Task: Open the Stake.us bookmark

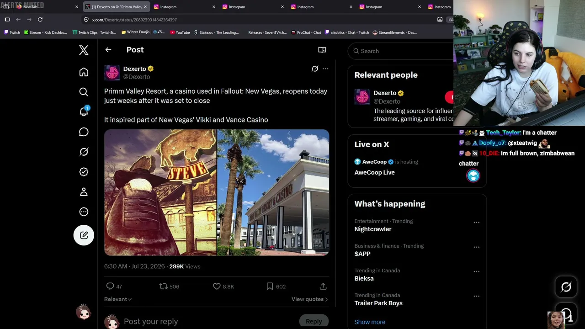Action: (x=216, y=32)
